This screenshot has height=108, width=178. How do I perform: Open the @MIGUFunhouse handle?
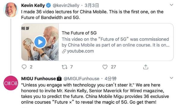pos(81,79)
